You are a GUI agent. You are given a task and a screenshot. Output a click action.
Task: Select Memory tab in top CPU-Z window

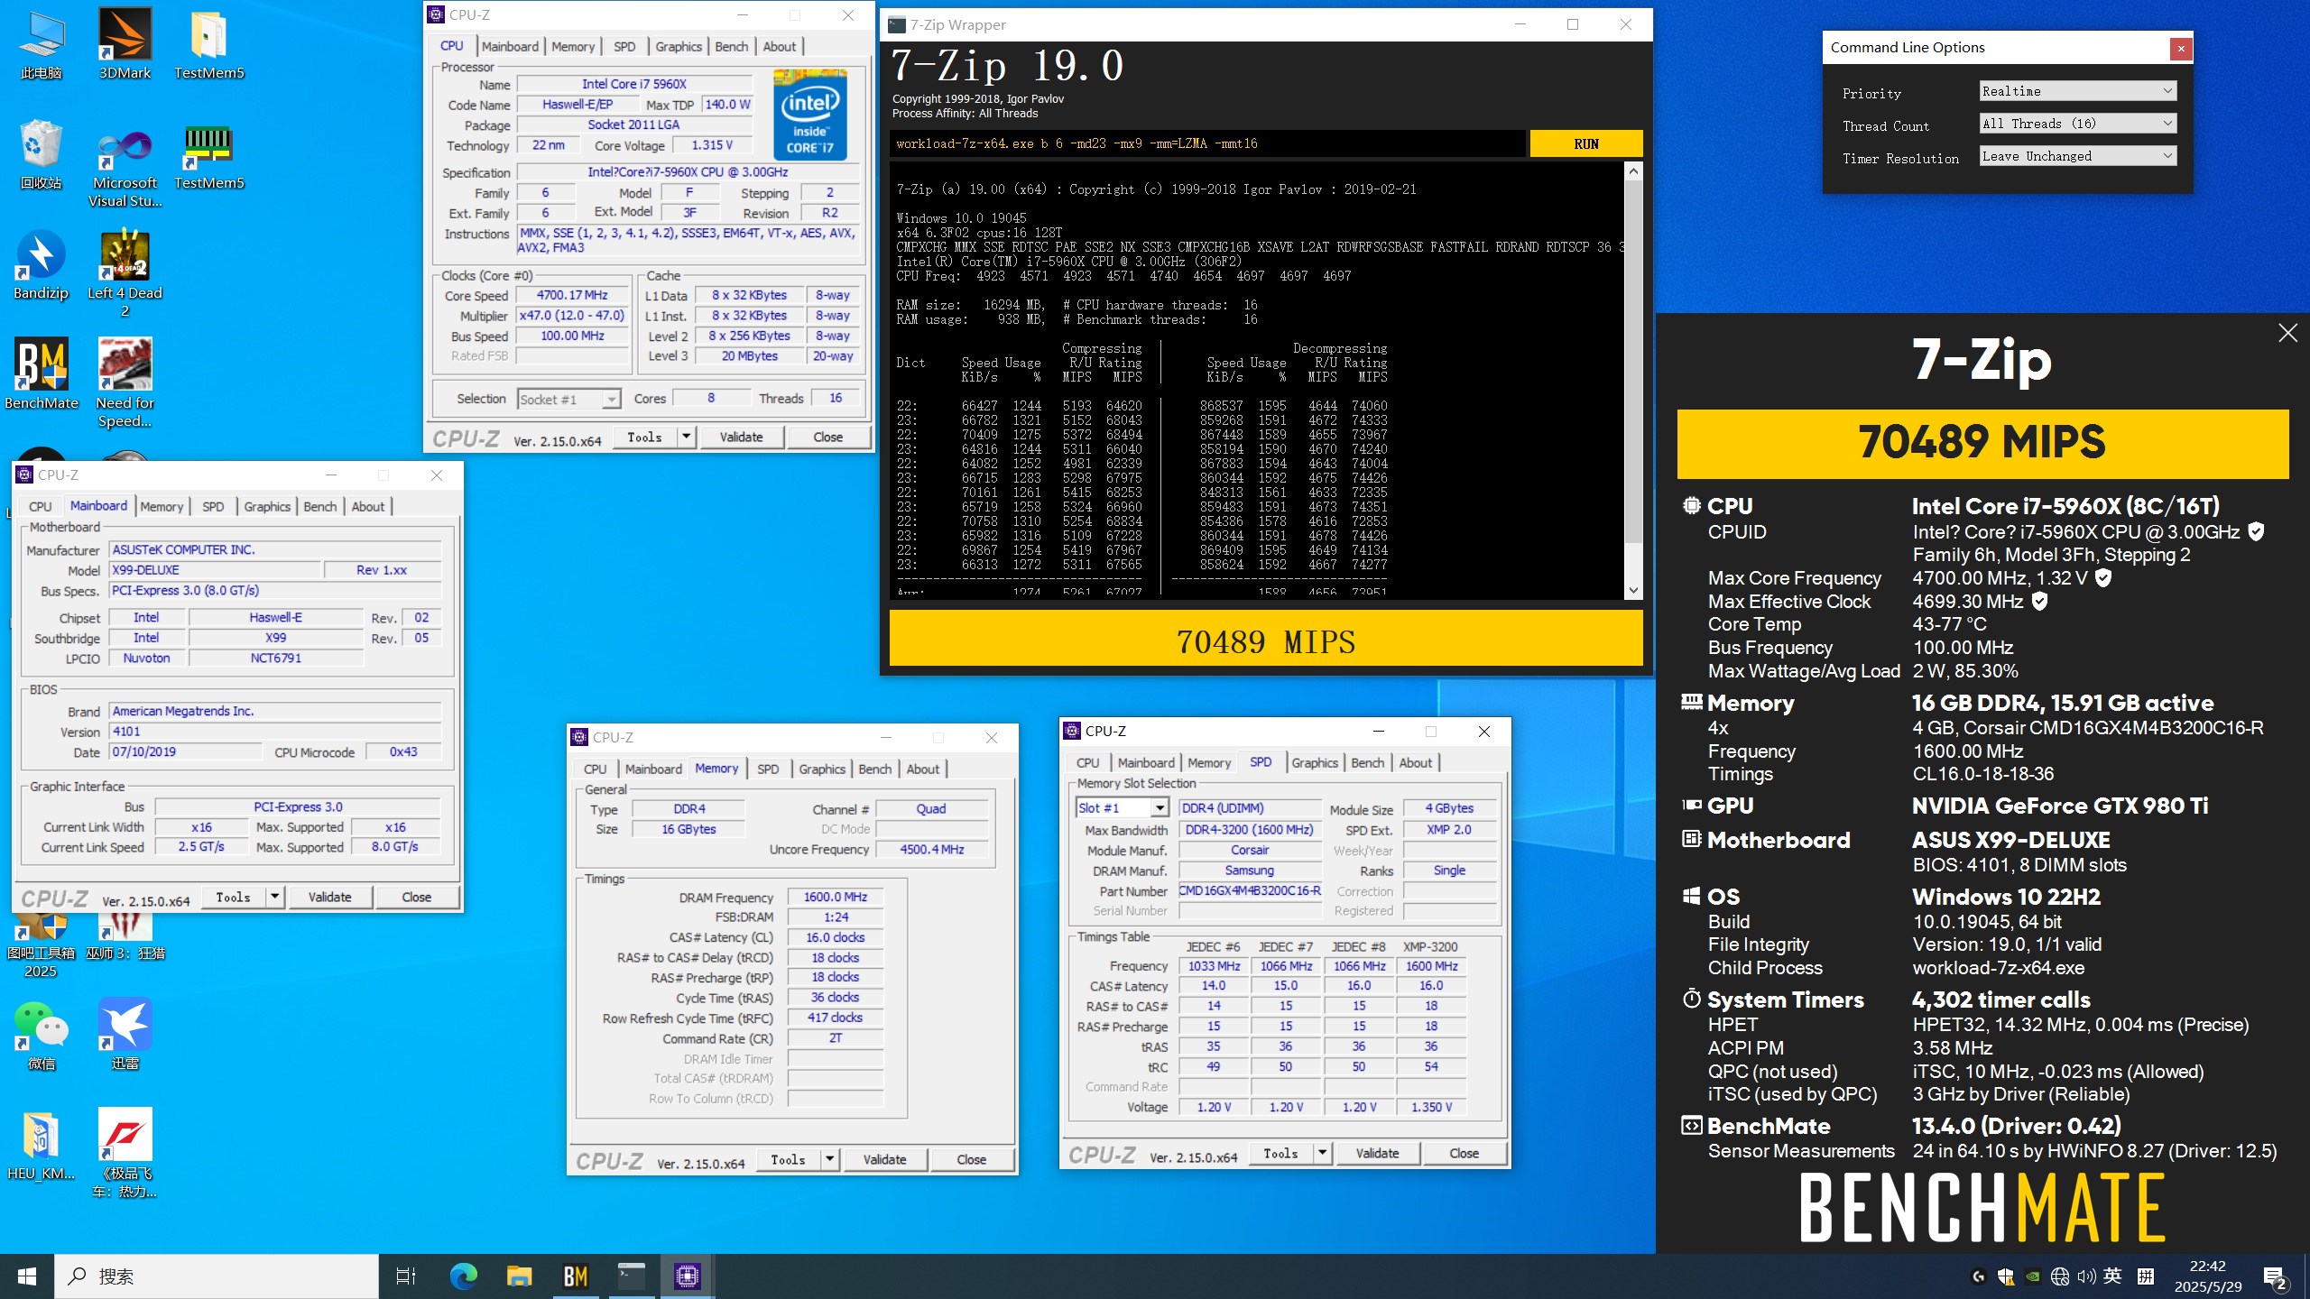click(x=573, y=47)
